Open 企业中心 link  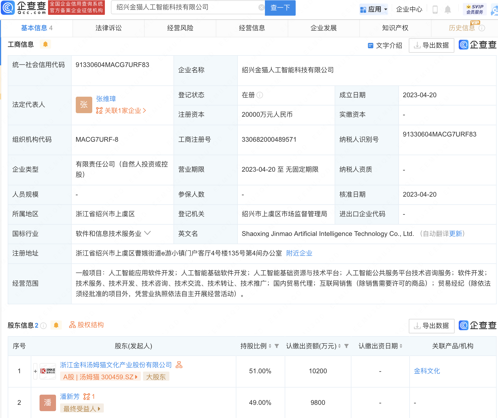pos(409,10)
